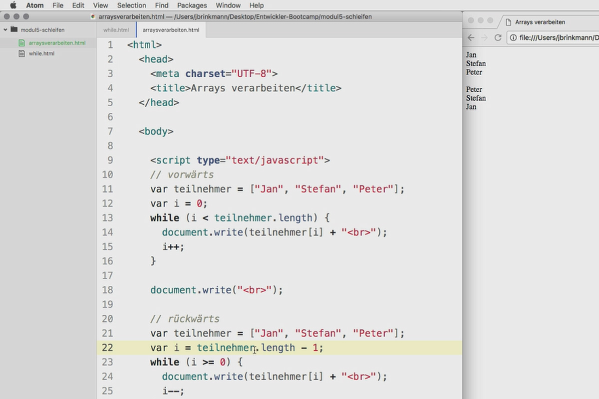The image size is (599, 399).
Task: Open the Window menu
Action: point(228,5)
